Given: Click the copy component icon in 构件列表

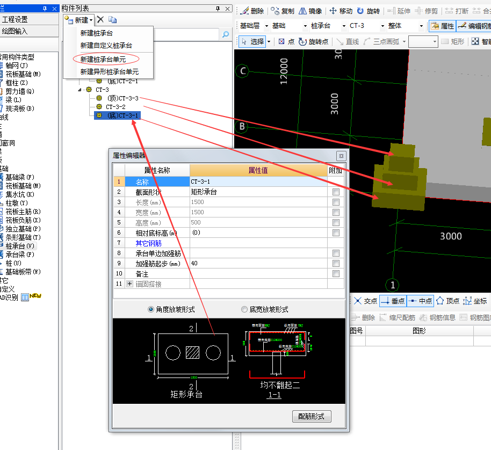Looking at the screenshot, I should [x=112, y=20].
